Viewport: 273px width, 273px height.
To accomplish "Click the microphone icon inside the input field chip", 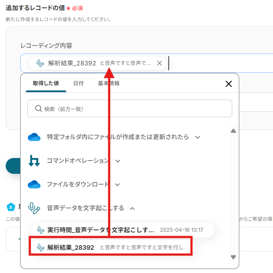I will 40,63.
